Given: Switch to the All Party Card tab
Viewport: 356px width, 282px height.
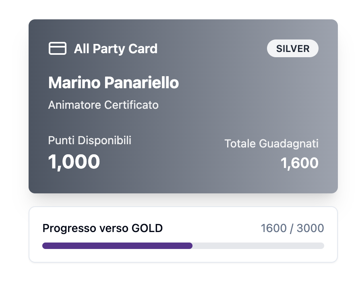Looking at the screenshot, I should click(x=116, y=48).
